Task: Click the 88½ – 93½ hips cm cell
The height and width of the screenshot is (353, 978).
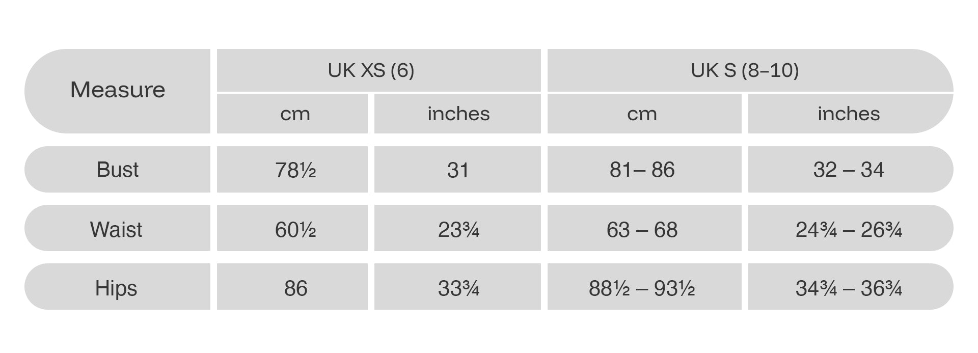Action: coord(642,288)
